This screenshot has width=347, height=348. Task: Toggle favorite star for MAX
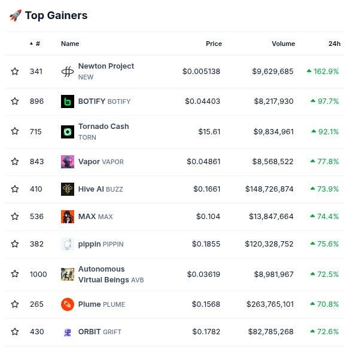pos(15,217)
